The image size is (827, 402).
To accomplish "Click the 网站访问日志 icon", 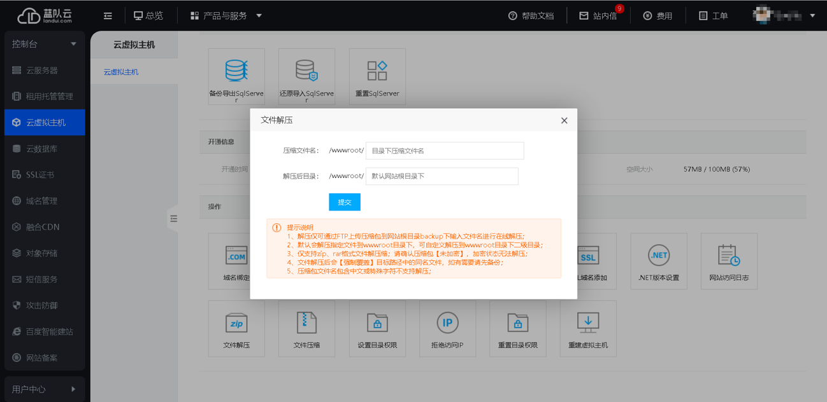I will tap(729, 261).
